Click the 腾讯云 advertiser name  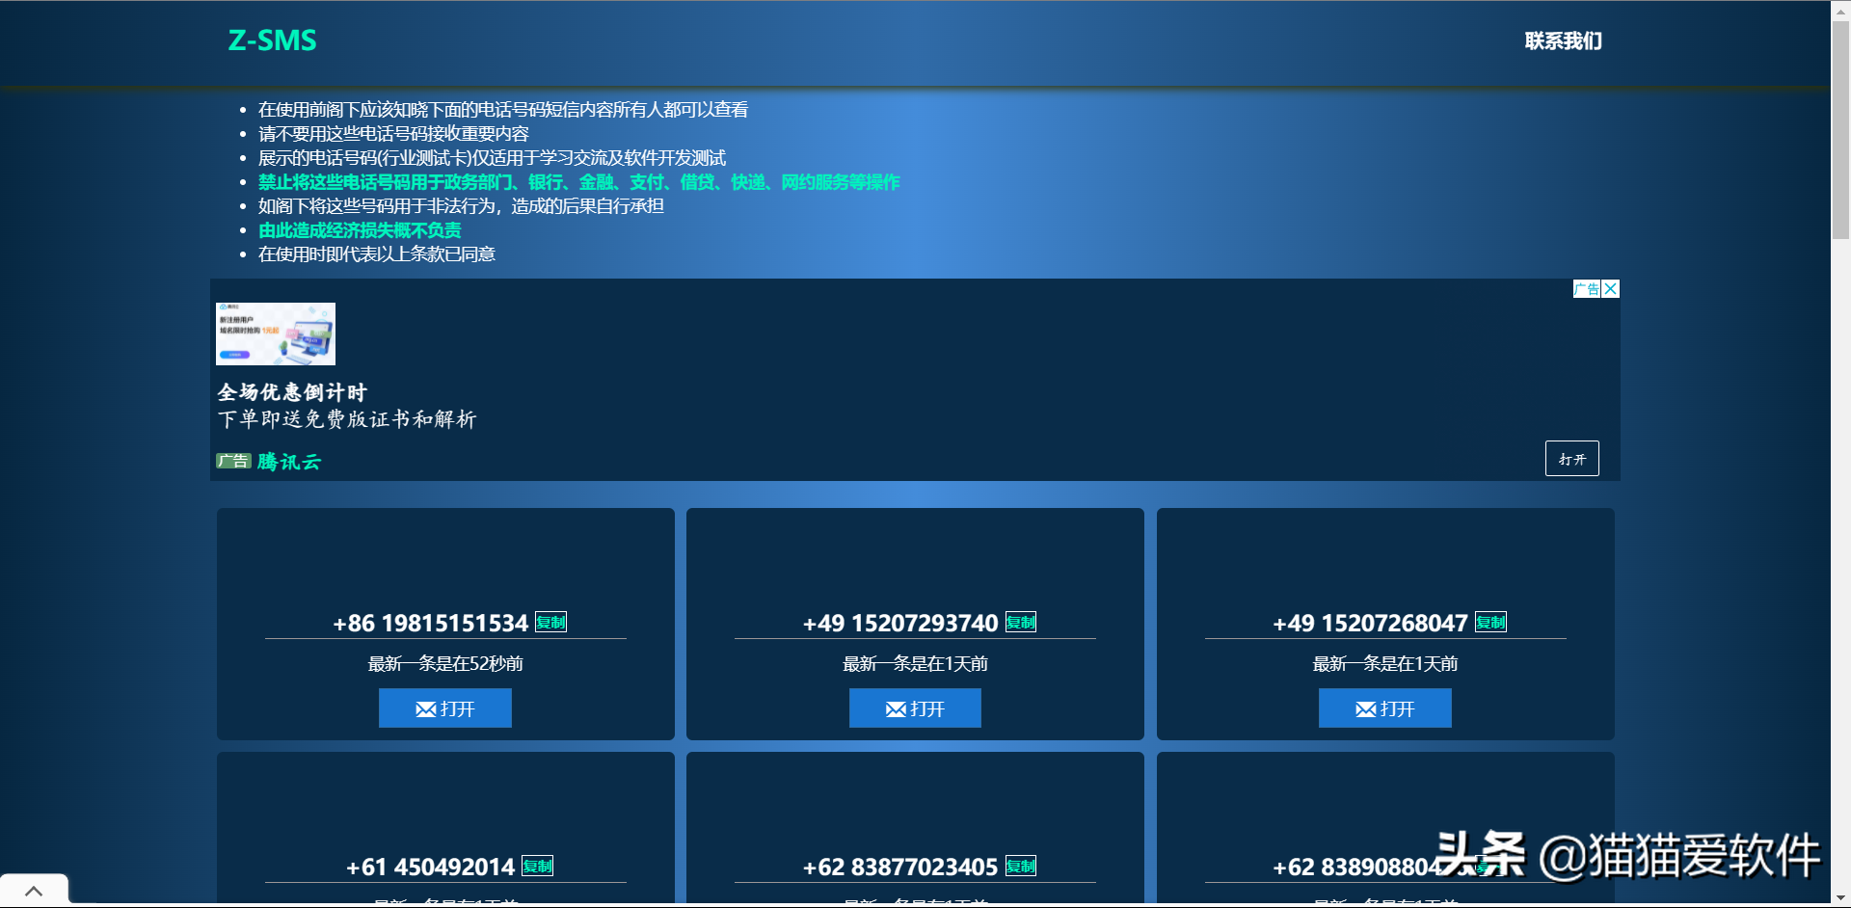tap(289, 462)
